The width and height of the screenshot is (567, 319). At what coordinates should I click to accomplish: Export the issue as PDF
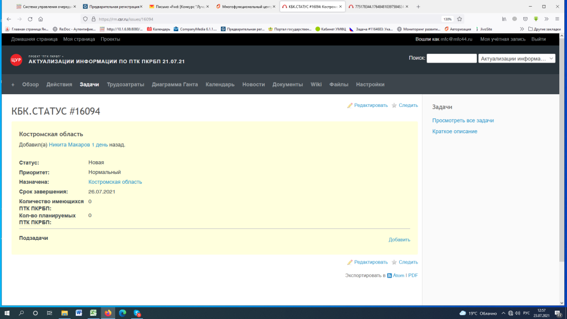pyautogui.click(x=413, y=275)
